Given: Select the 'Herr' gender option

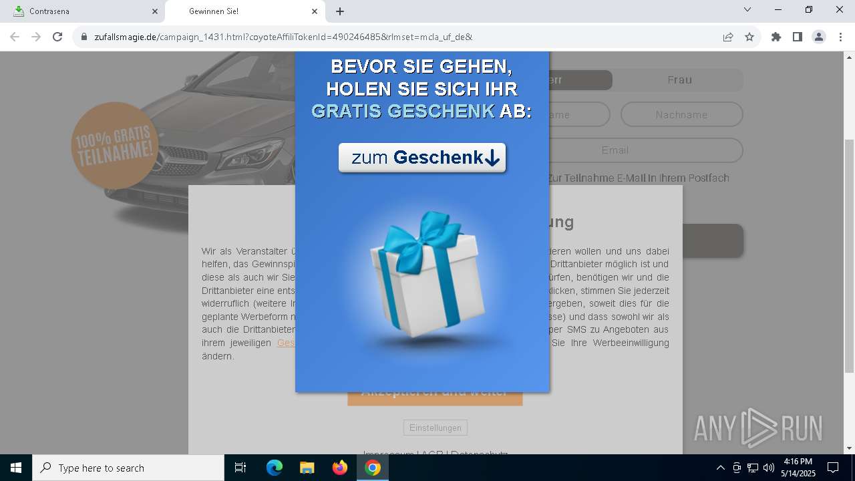Looking at the screenshot, I should coord(580,80).
